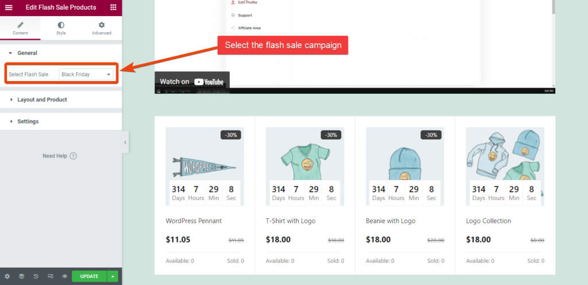Image resolution: width=588 pixels, height=285 pixels.
Task: Open the Navigator layers icon
Action: [21, 276]
